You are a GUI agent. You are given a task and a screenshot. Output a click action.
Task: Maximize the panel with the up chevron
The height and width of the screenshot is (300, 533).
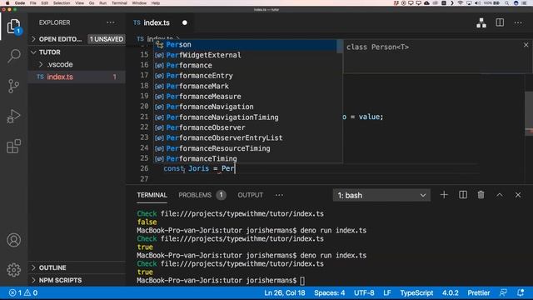pos(500,195)
